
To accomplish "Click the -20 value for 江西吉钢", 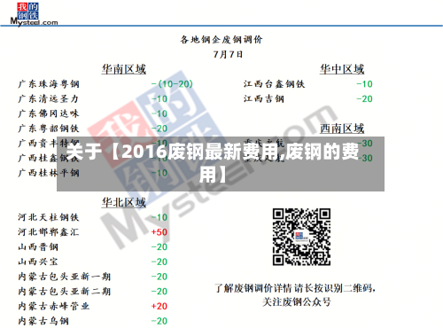I will 364,99.
